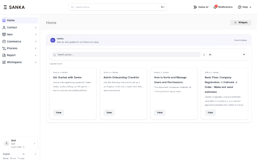
Task: Click the Contact person icon in the sidebar
Action: [x=4, y=28]
